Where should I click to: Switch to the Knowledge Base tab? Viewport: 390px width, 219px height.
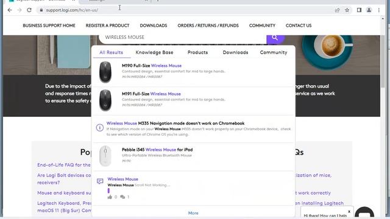(x=154, y=52)
